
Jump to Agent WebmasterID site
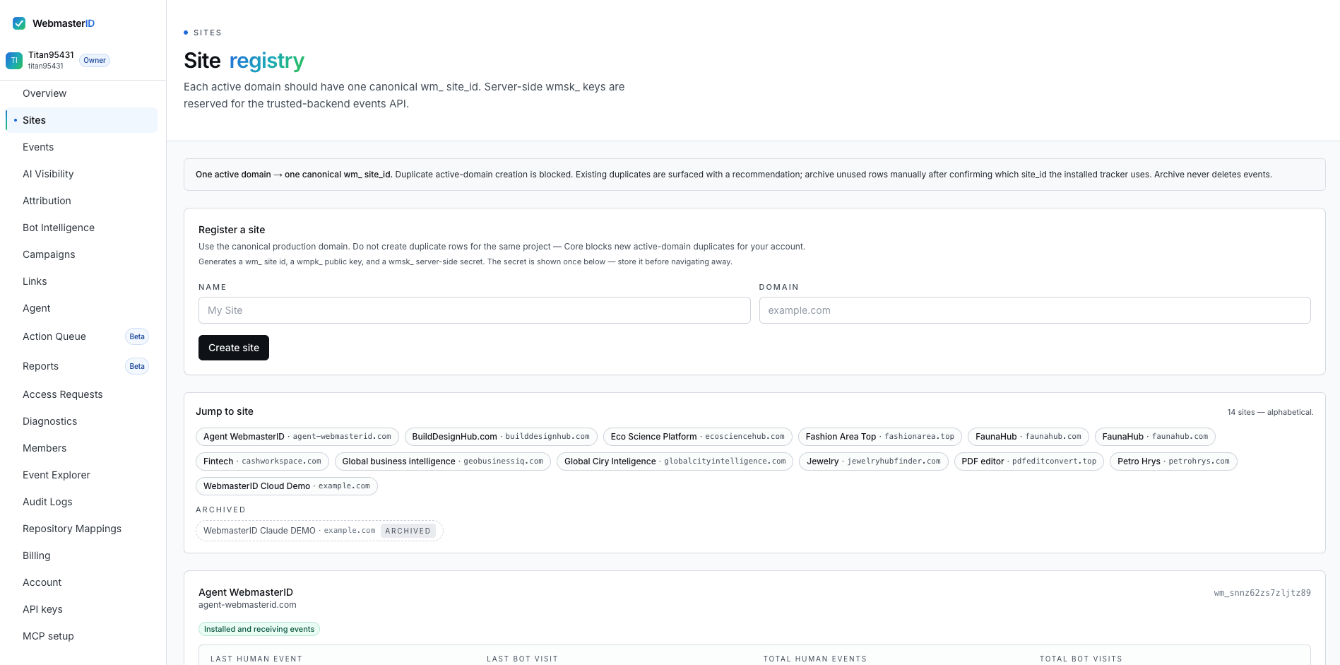click(297, 437)
